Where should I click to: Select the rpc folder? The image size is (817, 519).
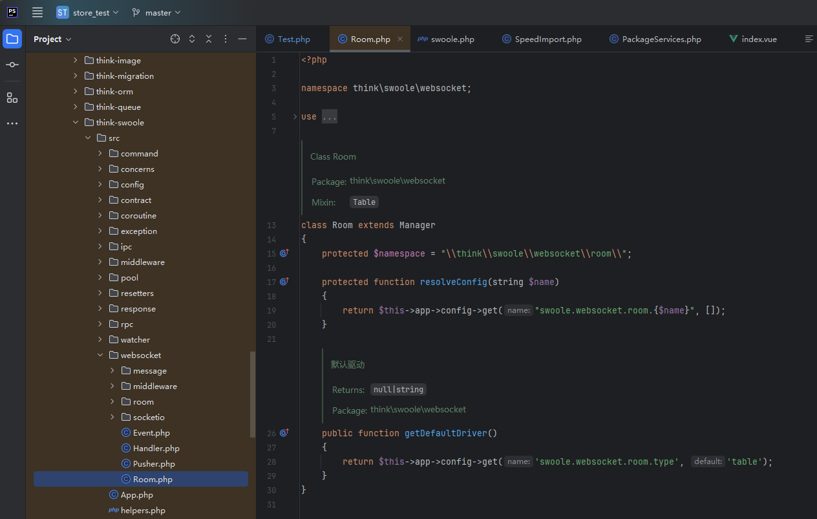pos(127,324)
